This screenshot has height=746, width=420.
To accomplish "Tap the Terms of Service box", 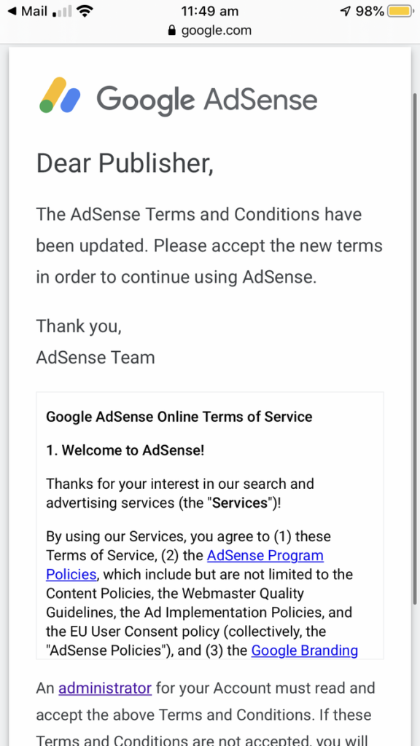I will click(x=210, y=525).
